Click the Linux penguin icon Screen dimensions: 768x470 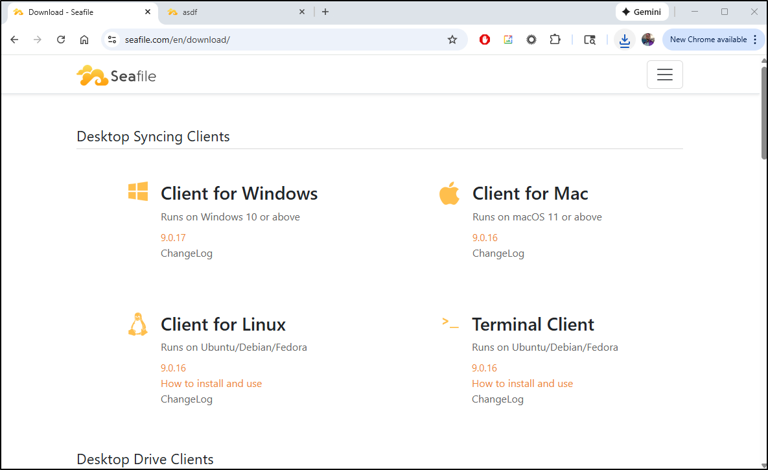click(137, 324)
